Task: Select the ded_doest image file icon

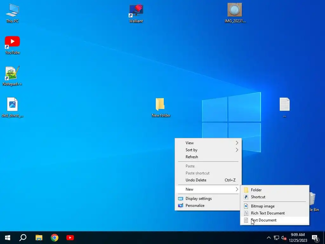Action: pyautogui.click(x=12, y=107)
